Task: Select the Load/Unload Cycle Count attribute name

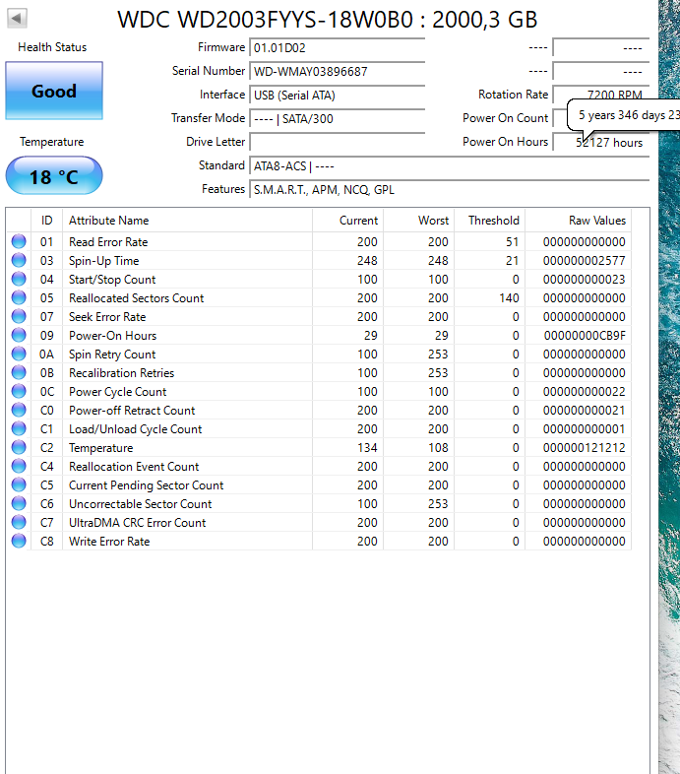Action: (136, 429)
